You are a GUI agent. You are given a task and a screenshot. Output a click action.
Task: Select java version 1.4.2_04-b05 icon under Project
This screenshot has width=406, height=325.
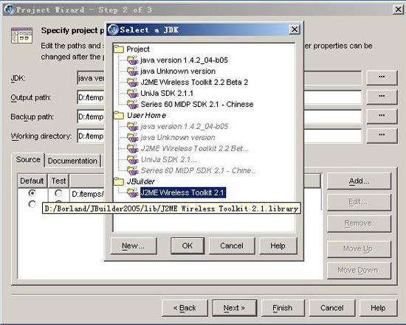tap(132, 60)
